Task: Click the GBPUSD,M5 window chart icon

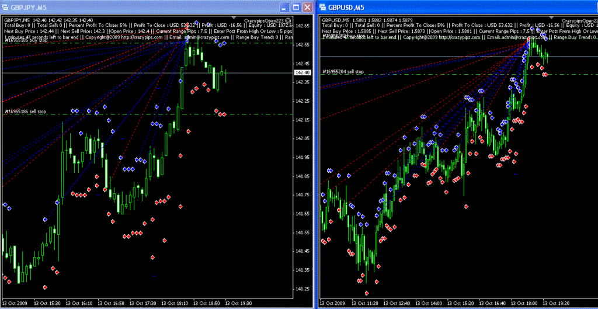Action: click(322, 7)
